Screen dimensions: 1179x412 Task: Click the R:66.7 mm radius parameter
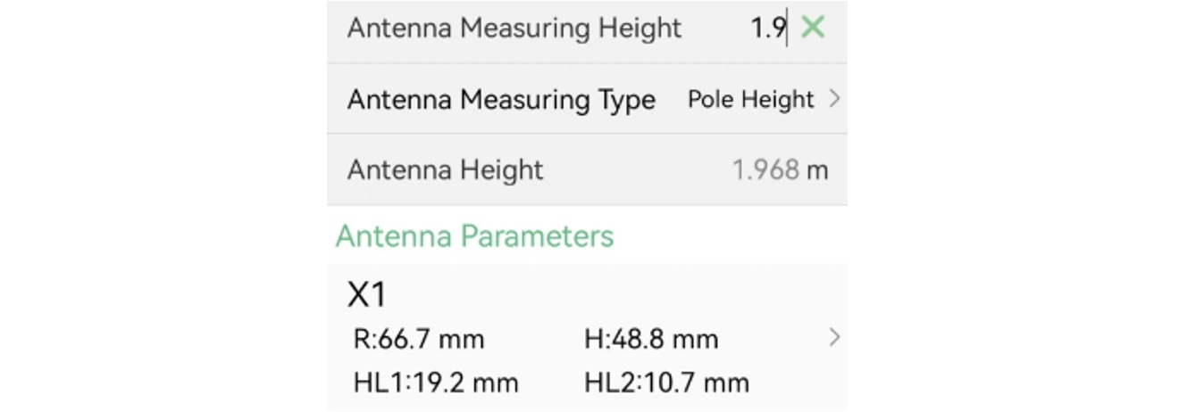pyautogui.click(x=419, y=340)
